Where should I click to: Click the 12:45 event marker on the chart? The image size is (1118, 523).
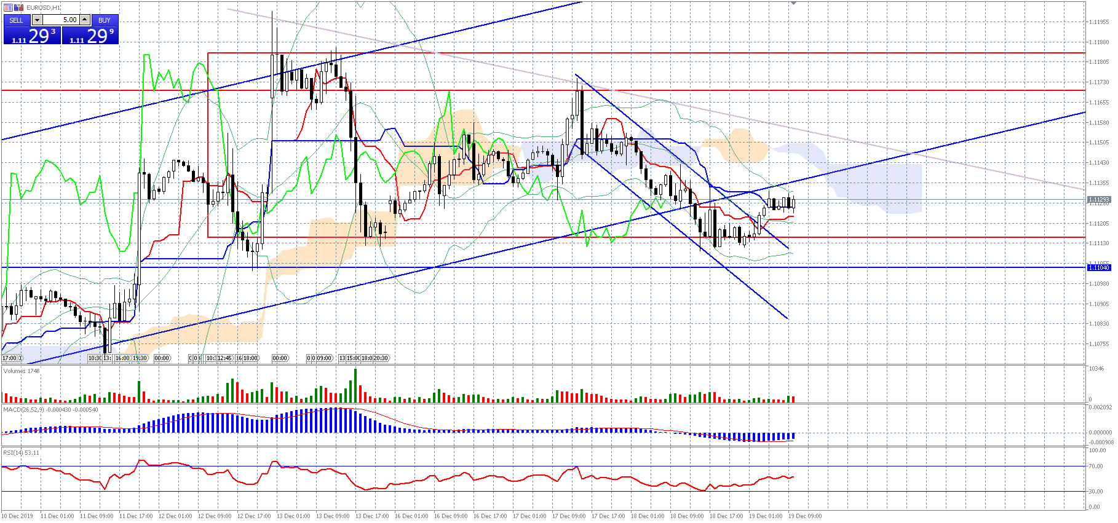pyautogui.click(x=224, y=358)
